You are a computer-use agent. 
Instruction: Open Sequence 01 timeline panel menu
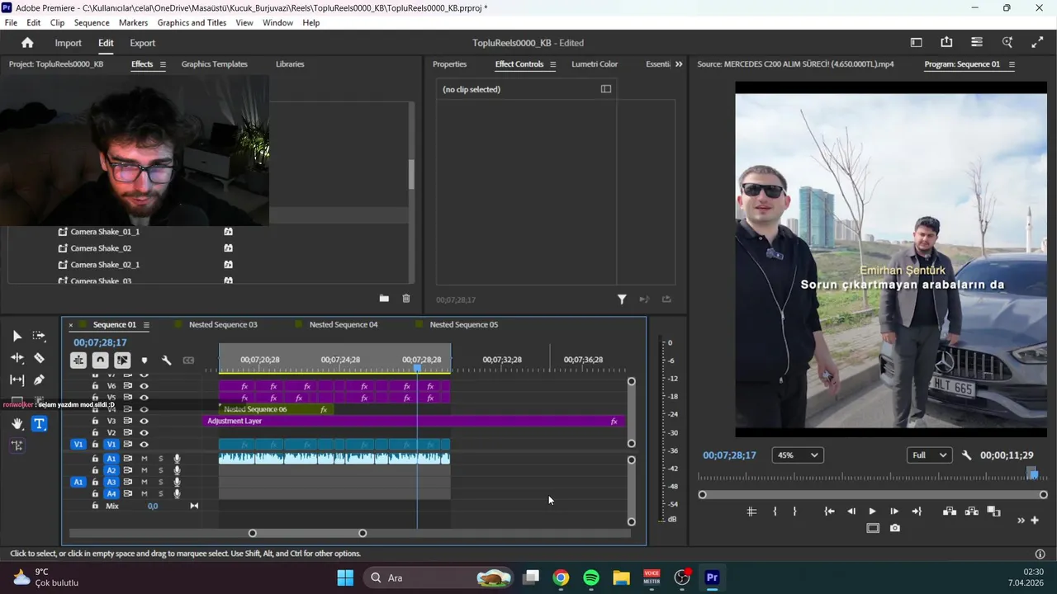(x=146, y=325)
